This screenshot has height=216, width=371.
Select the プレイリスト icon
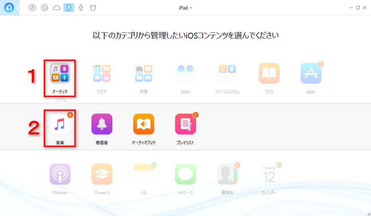point(185,124)
